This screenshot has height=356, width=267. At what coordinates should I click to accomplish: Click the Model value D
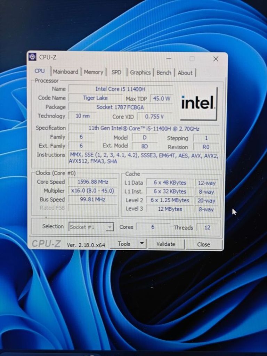click(x=145, y=138)
